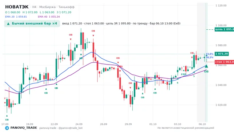Click the red '2' sell marker at chart start
234x132 pixels.
(x=5, y=98)
